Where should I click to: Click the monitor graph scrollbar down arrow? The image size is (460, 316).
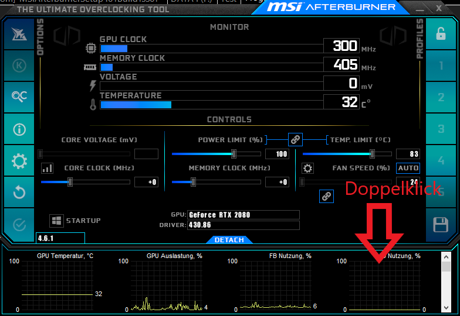point(446,308)
